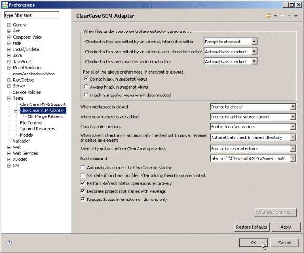The height and width of the screenshot is (253, 304).
Task: Click the Cancel button
Action: (284, 242)
